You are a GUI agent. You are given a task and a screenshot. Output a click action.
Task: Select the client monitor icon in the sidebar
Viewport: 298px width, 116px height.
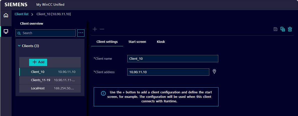(6, 32)
